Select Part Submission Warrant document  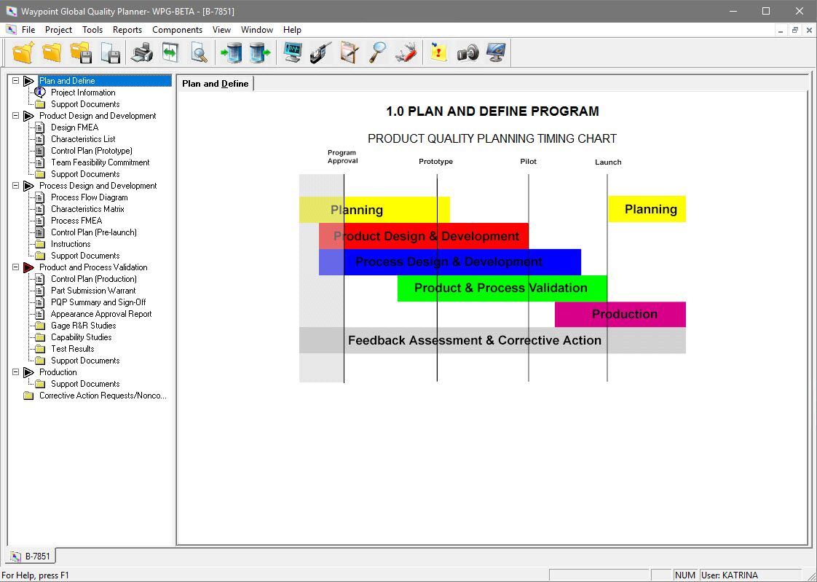coord(93,291)
